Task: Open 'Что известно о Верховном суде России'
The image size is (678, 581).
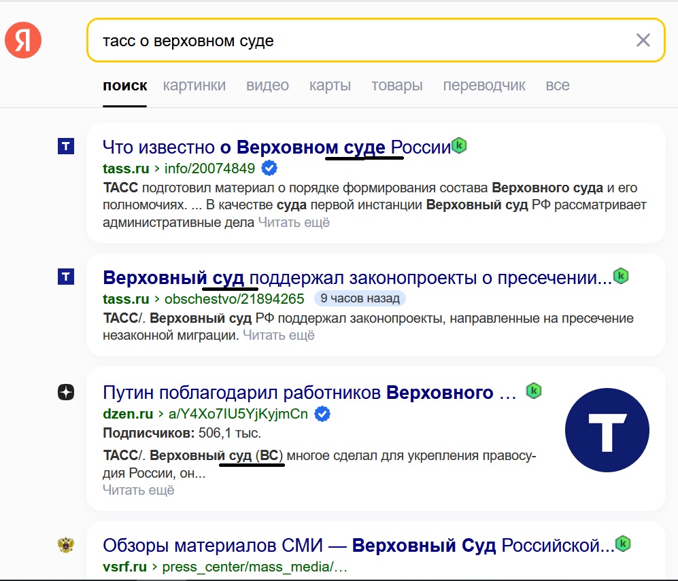Action: [x=276, y=147]
